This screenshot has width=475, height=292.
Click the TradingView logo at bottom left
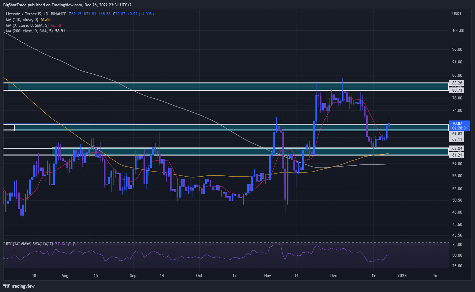[x=19, y=286]
